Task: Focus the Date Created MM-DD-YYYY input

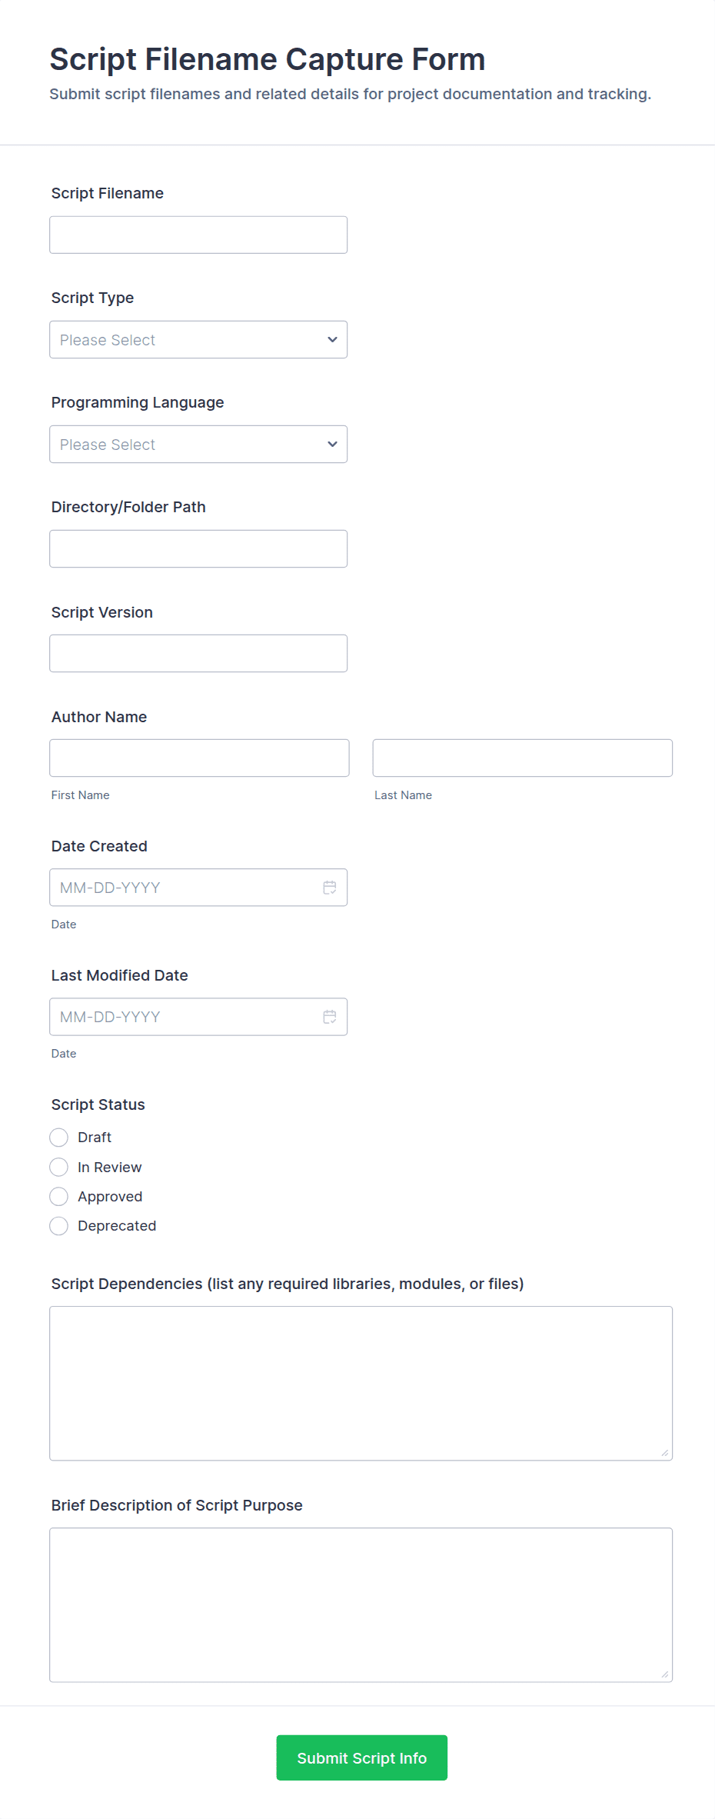Action: [x=185, y=888]
